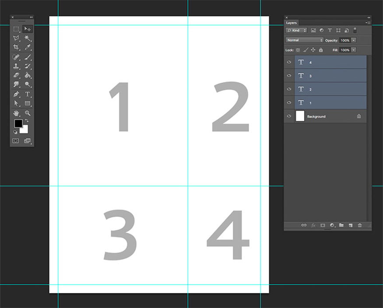383x308 pixels.
Task: Hide the Background layer
Action: 289,116
